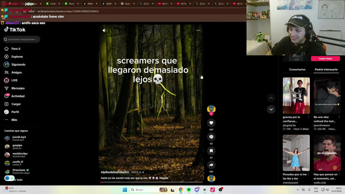This screenshot has width=345, height=194.
Task: Click the Perfil person icon
Action: tap(6, 112)
